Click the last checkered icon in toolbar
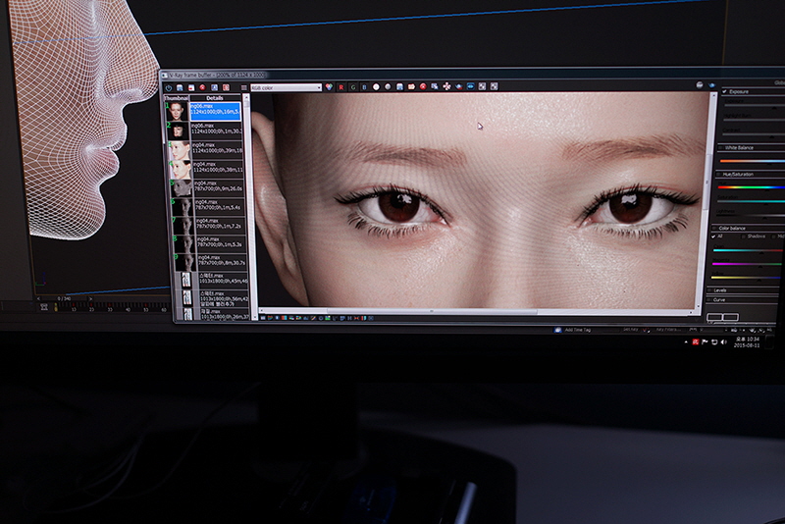The image size is (785, 524). click(x=495, y=86)
